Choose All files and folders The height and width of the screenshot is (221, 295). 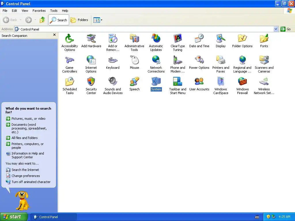(24, 138)
